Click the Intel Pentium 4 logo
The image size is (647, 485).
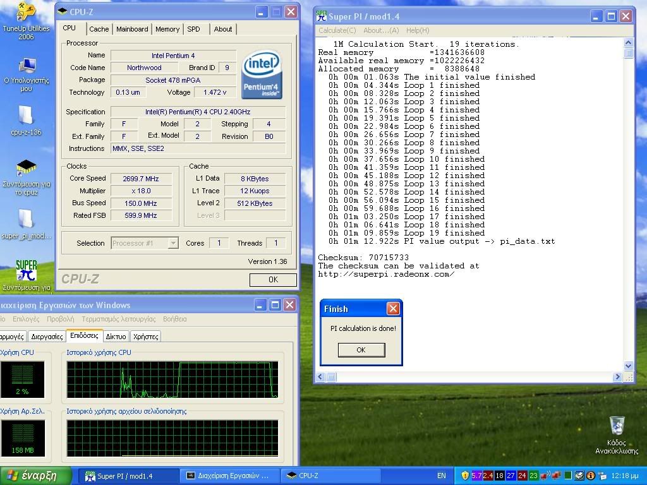pos(262,74)
